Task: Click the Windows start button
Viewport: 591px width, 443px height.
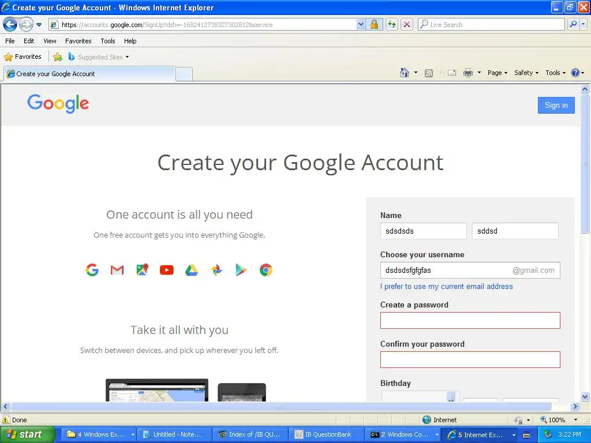Action: coord(27,434)
